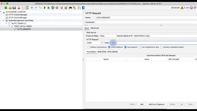Open help with the question mark icon
197x111 pixels.
click(83, 8)
